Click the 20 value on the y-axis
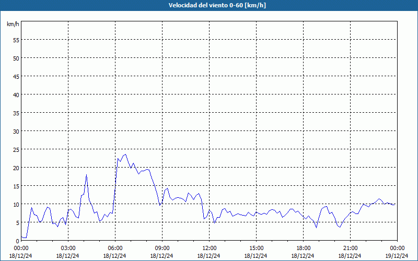 tap(16, 168)
